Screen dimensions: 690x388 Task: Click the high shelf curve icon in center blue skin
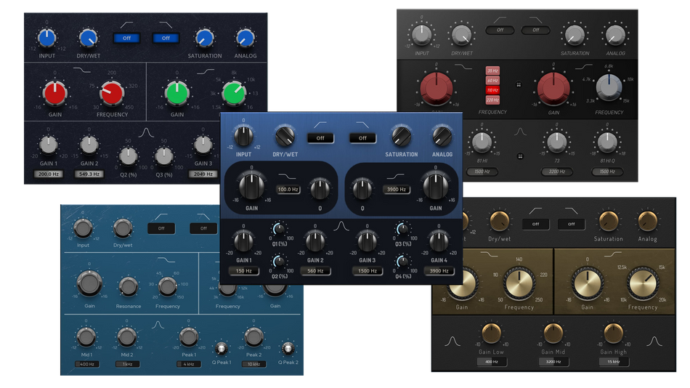395,176
